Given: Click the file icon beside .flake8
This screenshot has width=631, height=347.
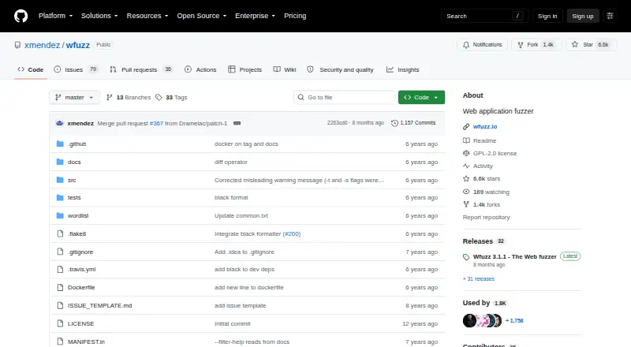Looking at the screenshot, I should pos(60,234).
